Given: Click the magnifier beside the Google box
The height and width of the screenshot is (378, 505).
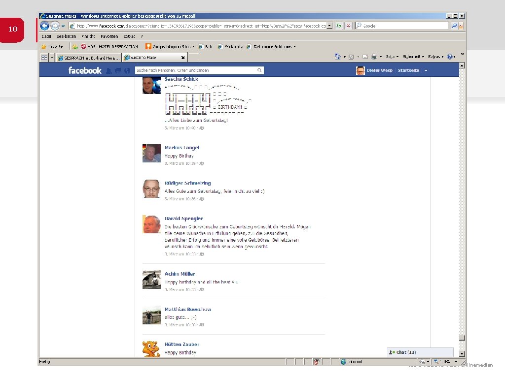Looking at the screenshot, I should 454,26.
